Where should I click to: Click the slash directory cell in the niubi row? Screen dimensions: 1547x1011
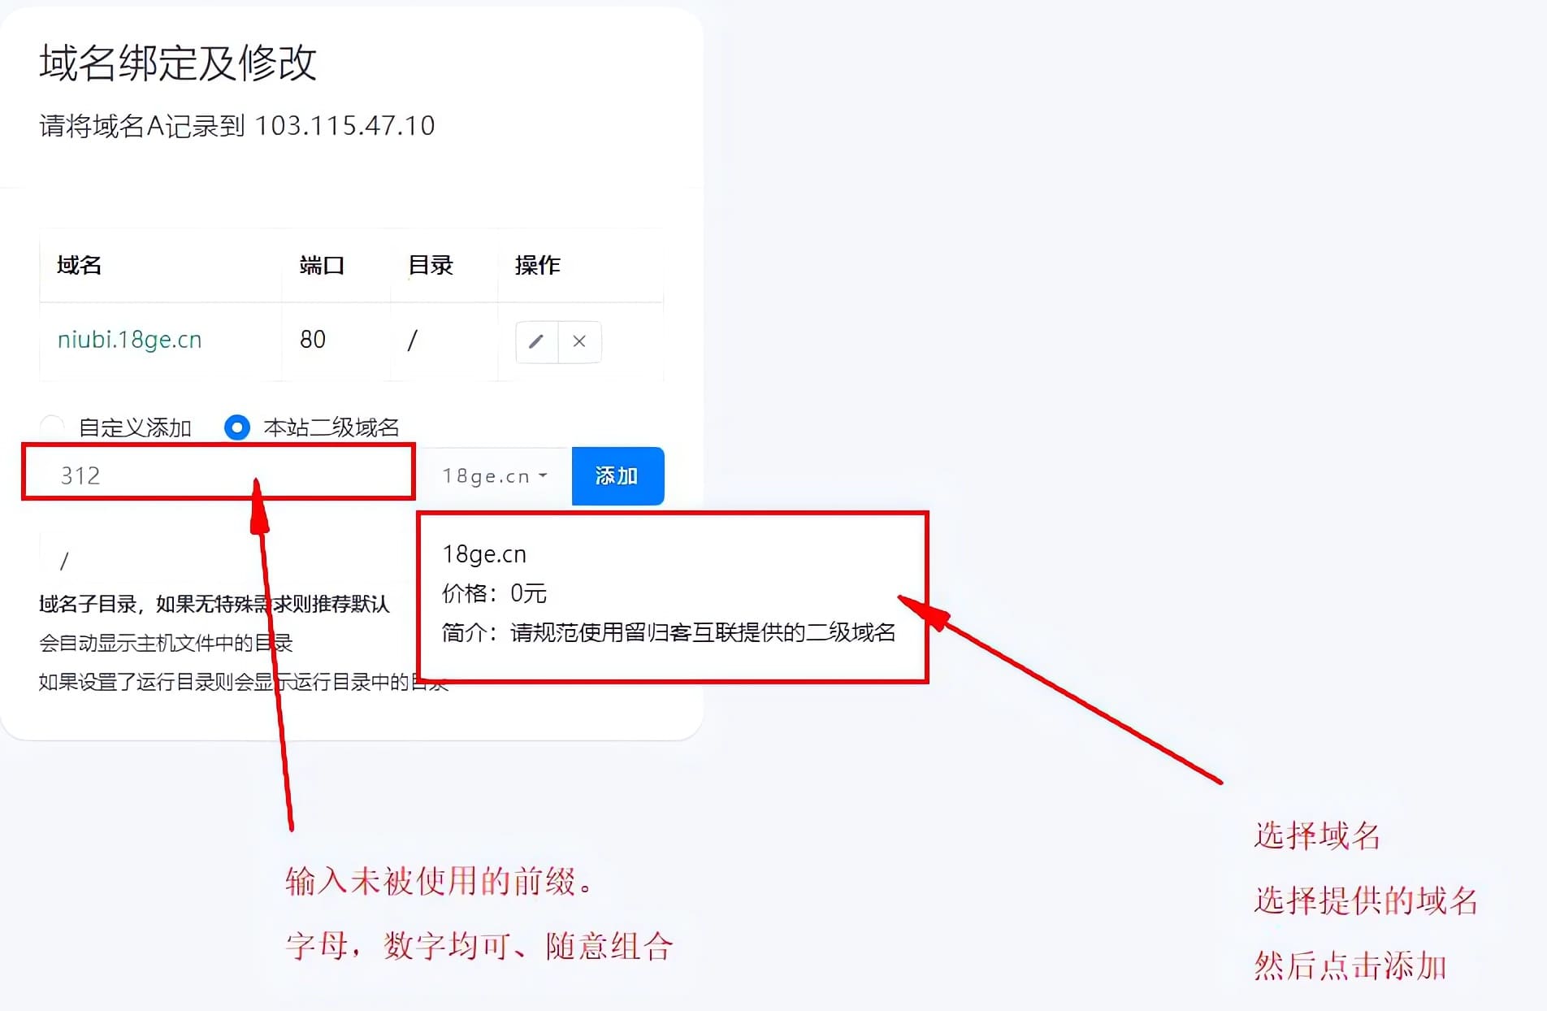(x=412, y=340)
